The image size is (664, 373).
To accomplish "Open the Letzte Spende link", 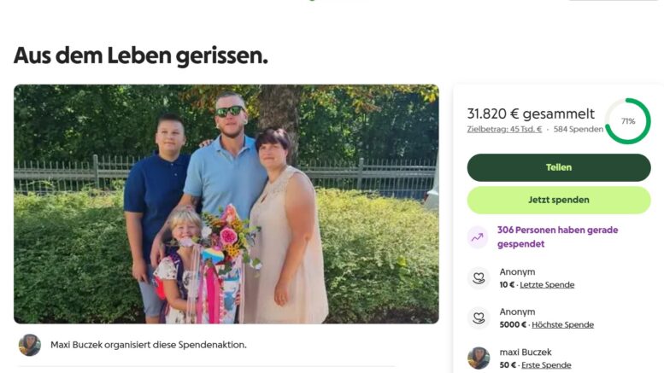I will click(547, 284).
